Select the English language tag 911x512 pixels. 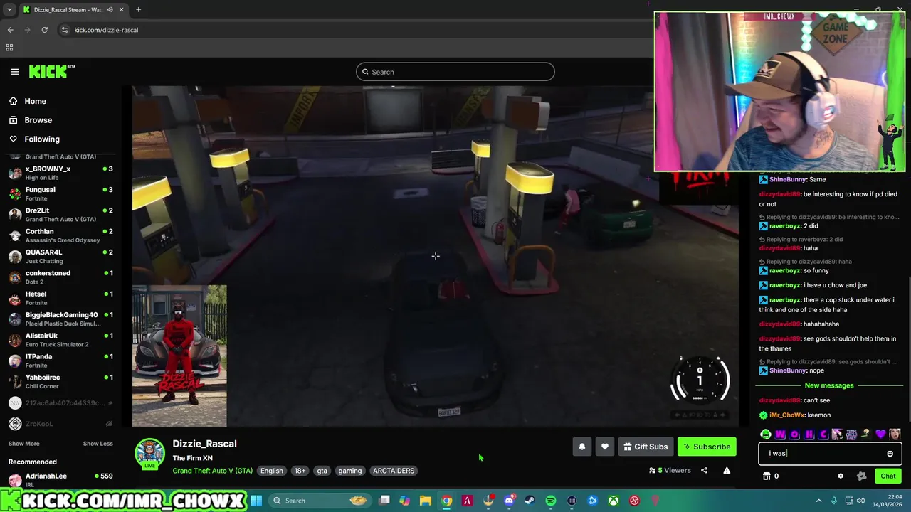[x=271, y=471]
